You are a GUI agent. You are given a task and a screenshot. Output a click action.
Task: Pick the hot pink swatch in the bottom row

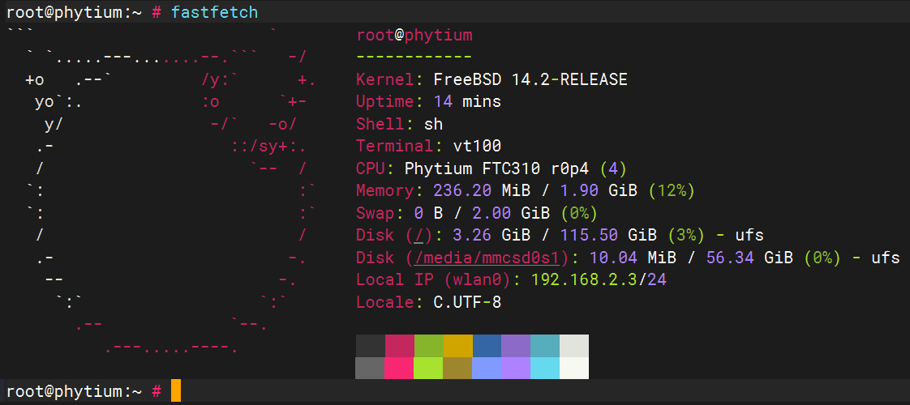tap(400, 368)
